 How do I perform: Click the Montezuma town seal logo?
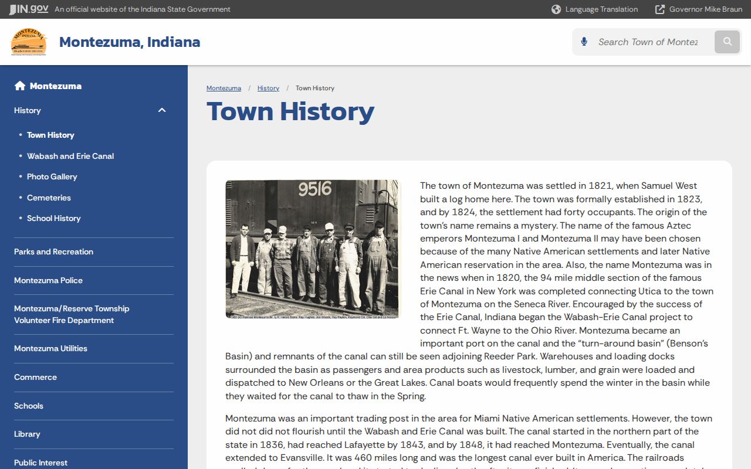(29, 42)
